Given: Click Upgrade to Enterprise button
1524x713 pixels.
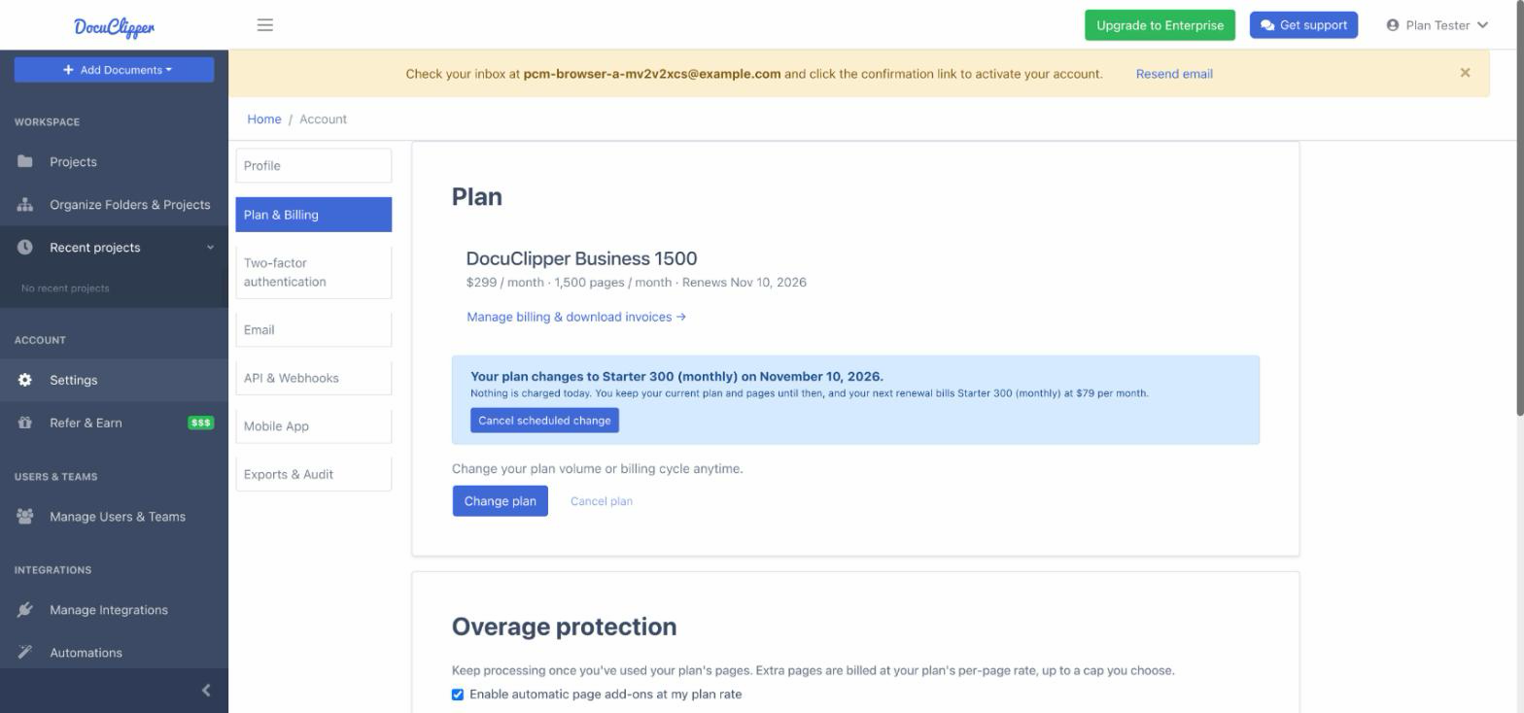Looking at the screenshot, I should pos(1160,25).
